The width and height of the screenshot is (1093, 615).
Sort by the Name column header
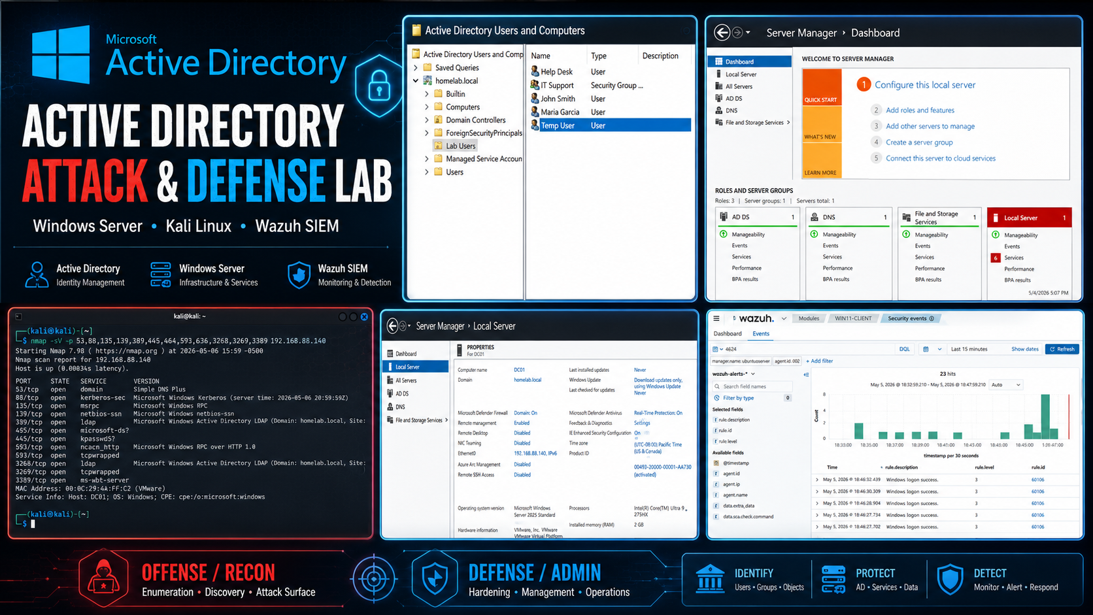point(540,56)
